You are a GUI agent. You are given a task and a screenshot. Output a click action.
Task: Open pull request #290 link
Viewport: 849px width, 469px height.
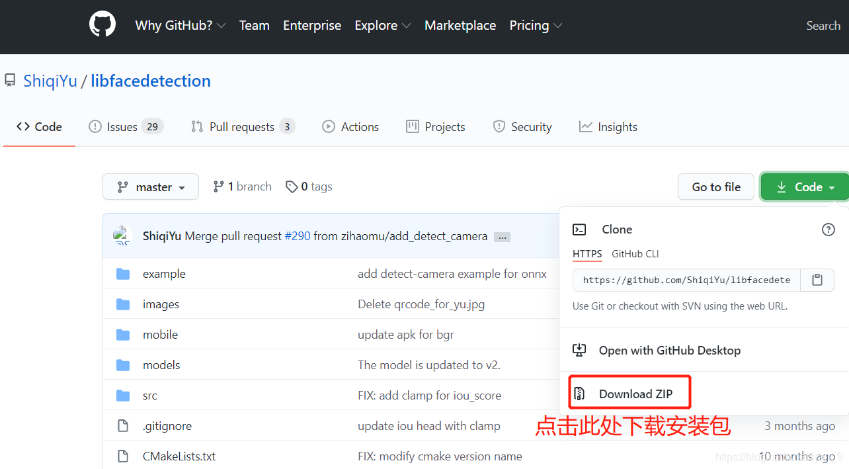point(298,236)
